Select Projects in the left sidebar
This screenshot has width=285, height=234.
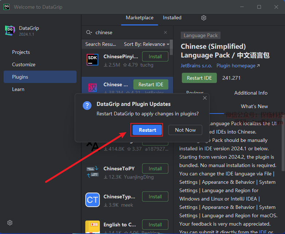(21, 52)
